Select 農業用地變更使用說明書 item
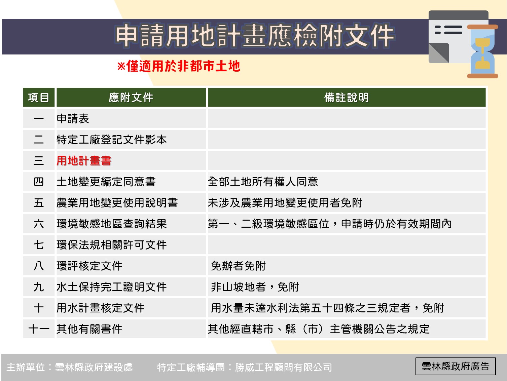This screenshot has width=507, height=381. (x=117, y=203)
